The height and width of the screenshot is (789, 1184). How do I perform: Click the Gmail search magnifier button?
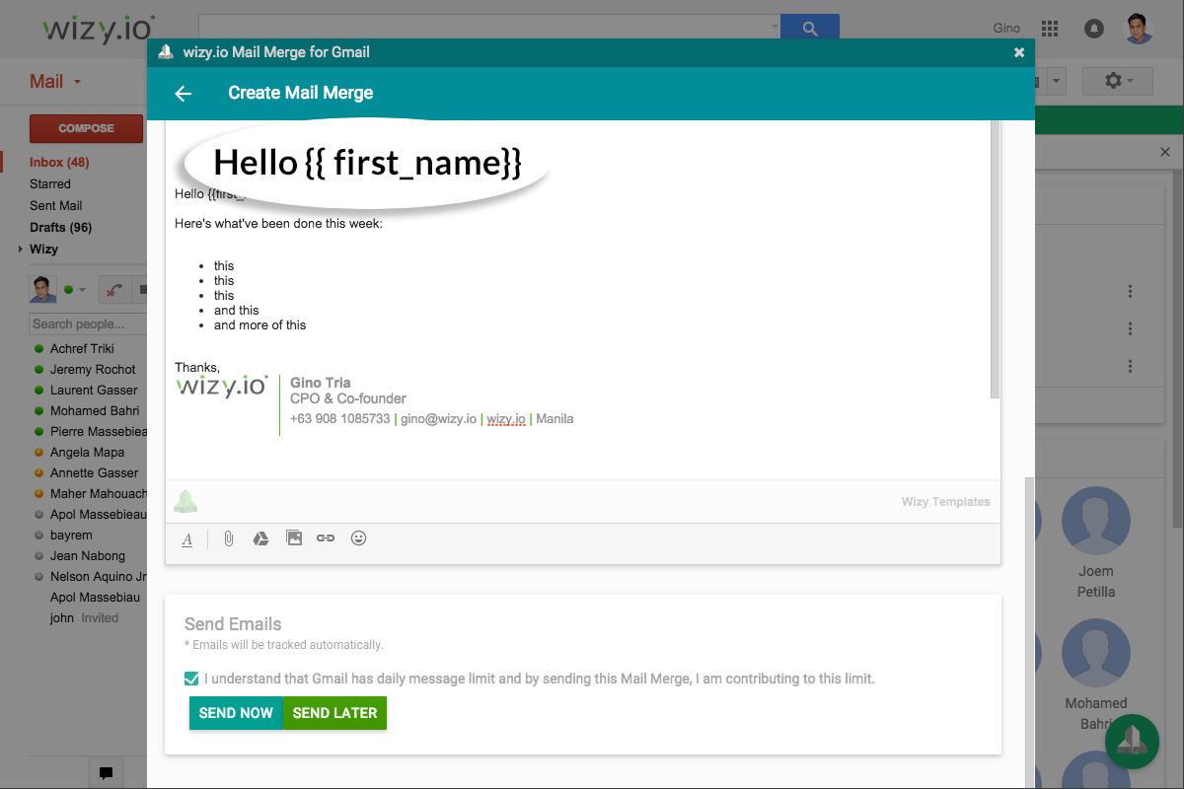(810, 29)
